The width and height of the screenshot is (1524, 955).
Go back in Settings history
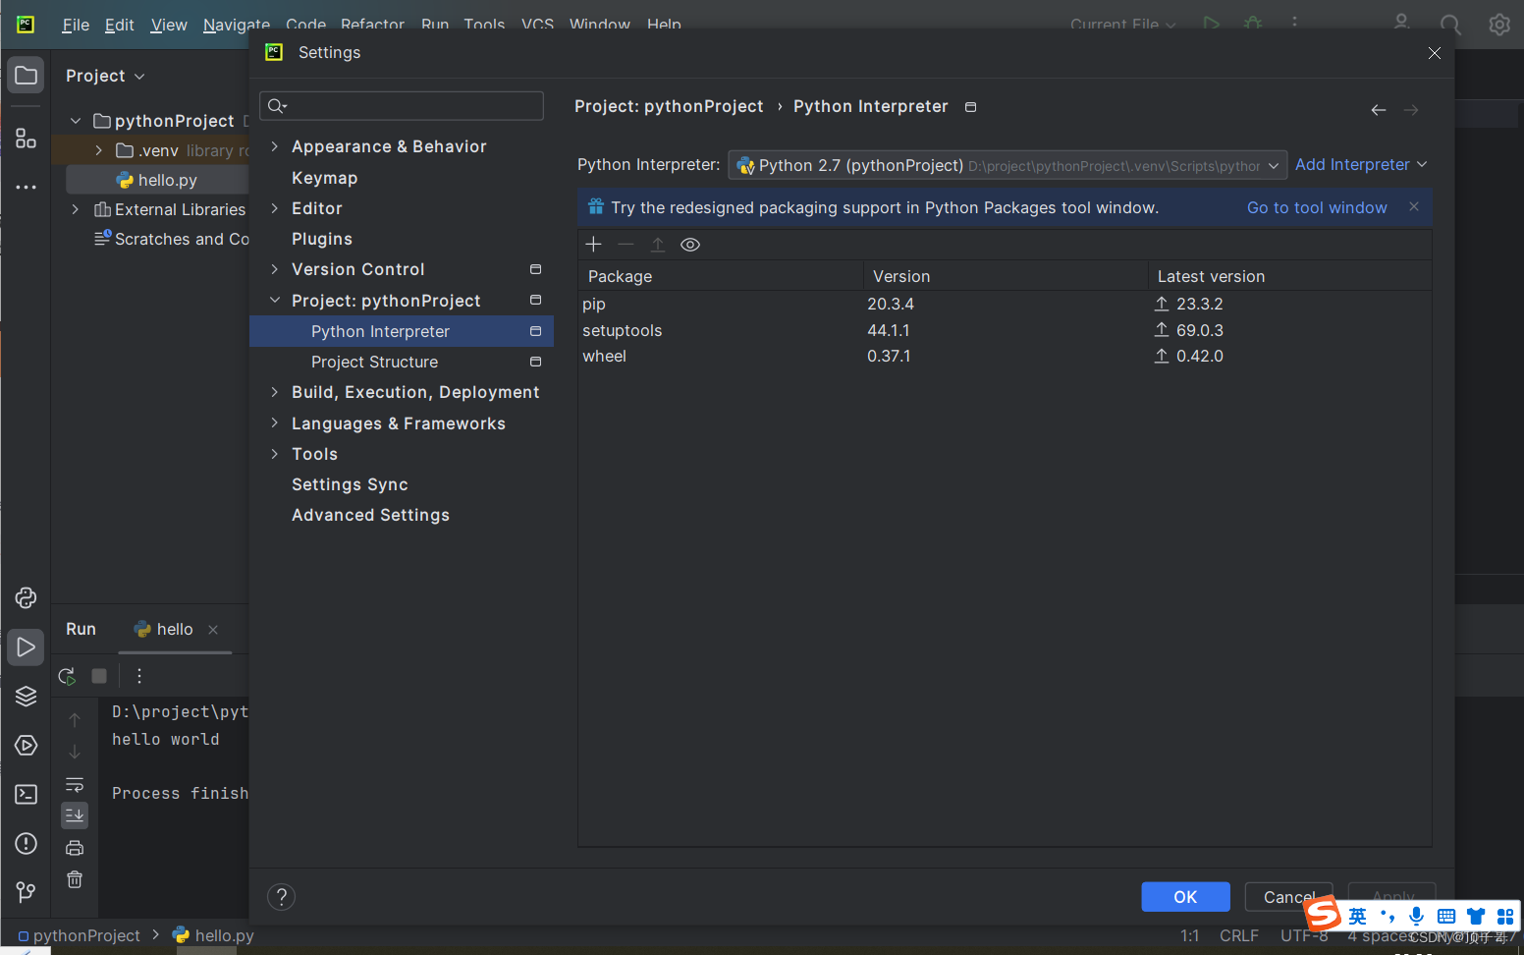pyautogui.click(x=1379, y=110)
